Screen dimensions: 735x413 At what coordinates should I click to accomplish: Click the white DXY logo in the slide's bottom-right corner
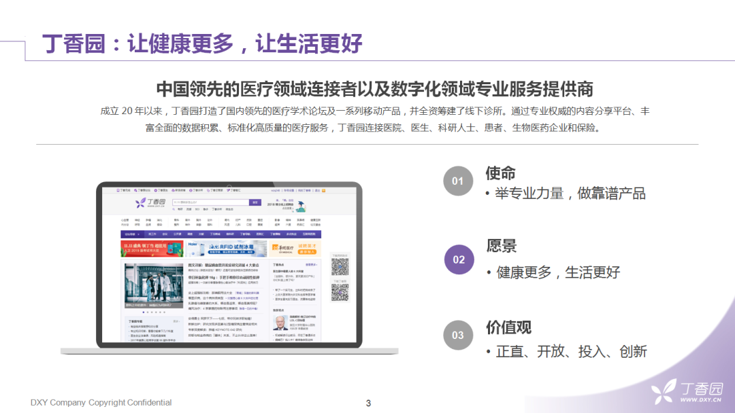pyautogui.click(x=687, y=391)
